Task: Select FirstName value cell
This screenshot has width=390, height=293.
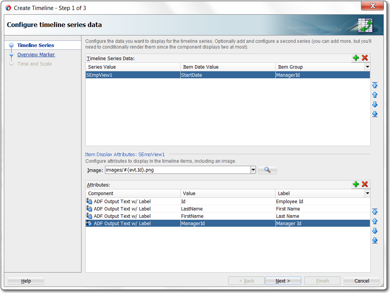Action: tap(228, 216)
